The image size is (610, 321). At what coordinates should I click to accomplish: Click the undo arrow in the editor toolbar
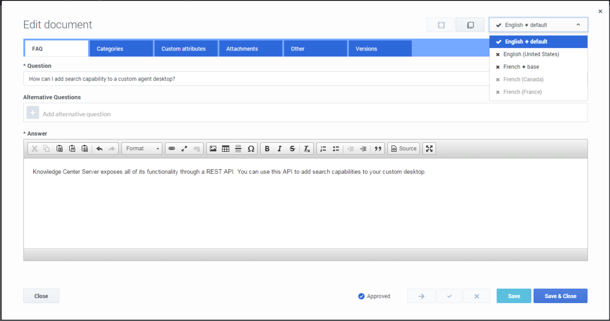pos(100,149)
